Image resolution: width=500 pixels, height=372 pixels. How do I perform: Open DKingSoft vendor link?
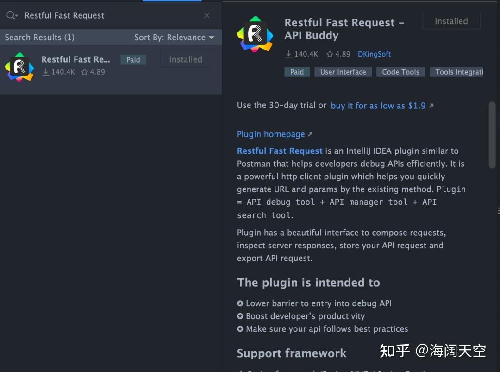pos(375,54)
